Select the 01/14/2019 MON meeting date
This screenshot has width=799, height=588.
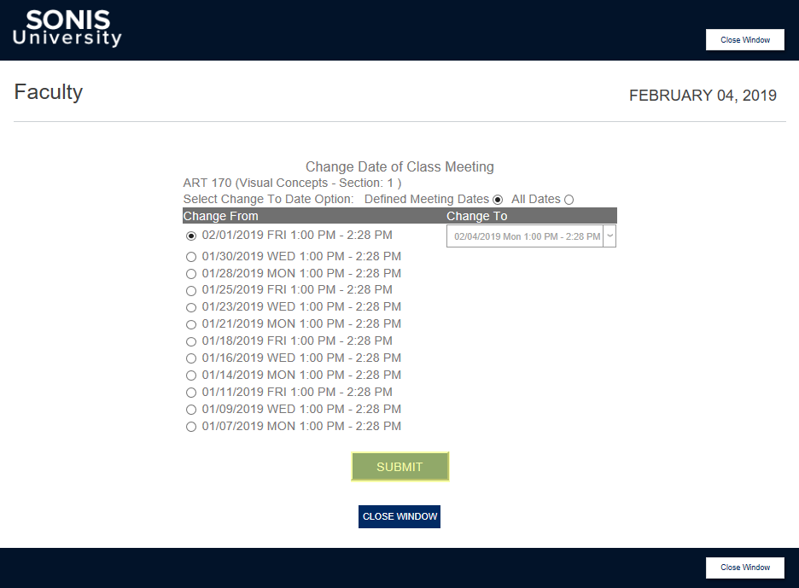[x=191, y=376]
